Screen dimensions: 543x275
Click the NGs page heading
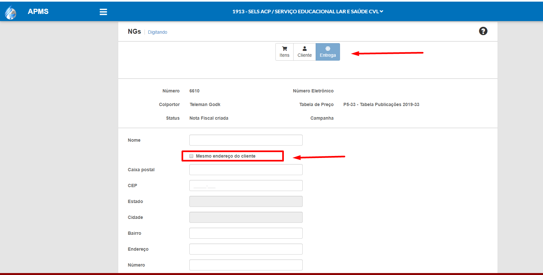134,31
